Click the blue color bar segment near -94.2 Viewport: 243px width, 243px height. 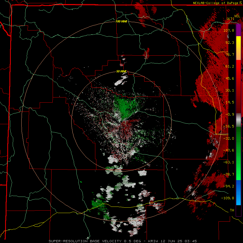238,186
